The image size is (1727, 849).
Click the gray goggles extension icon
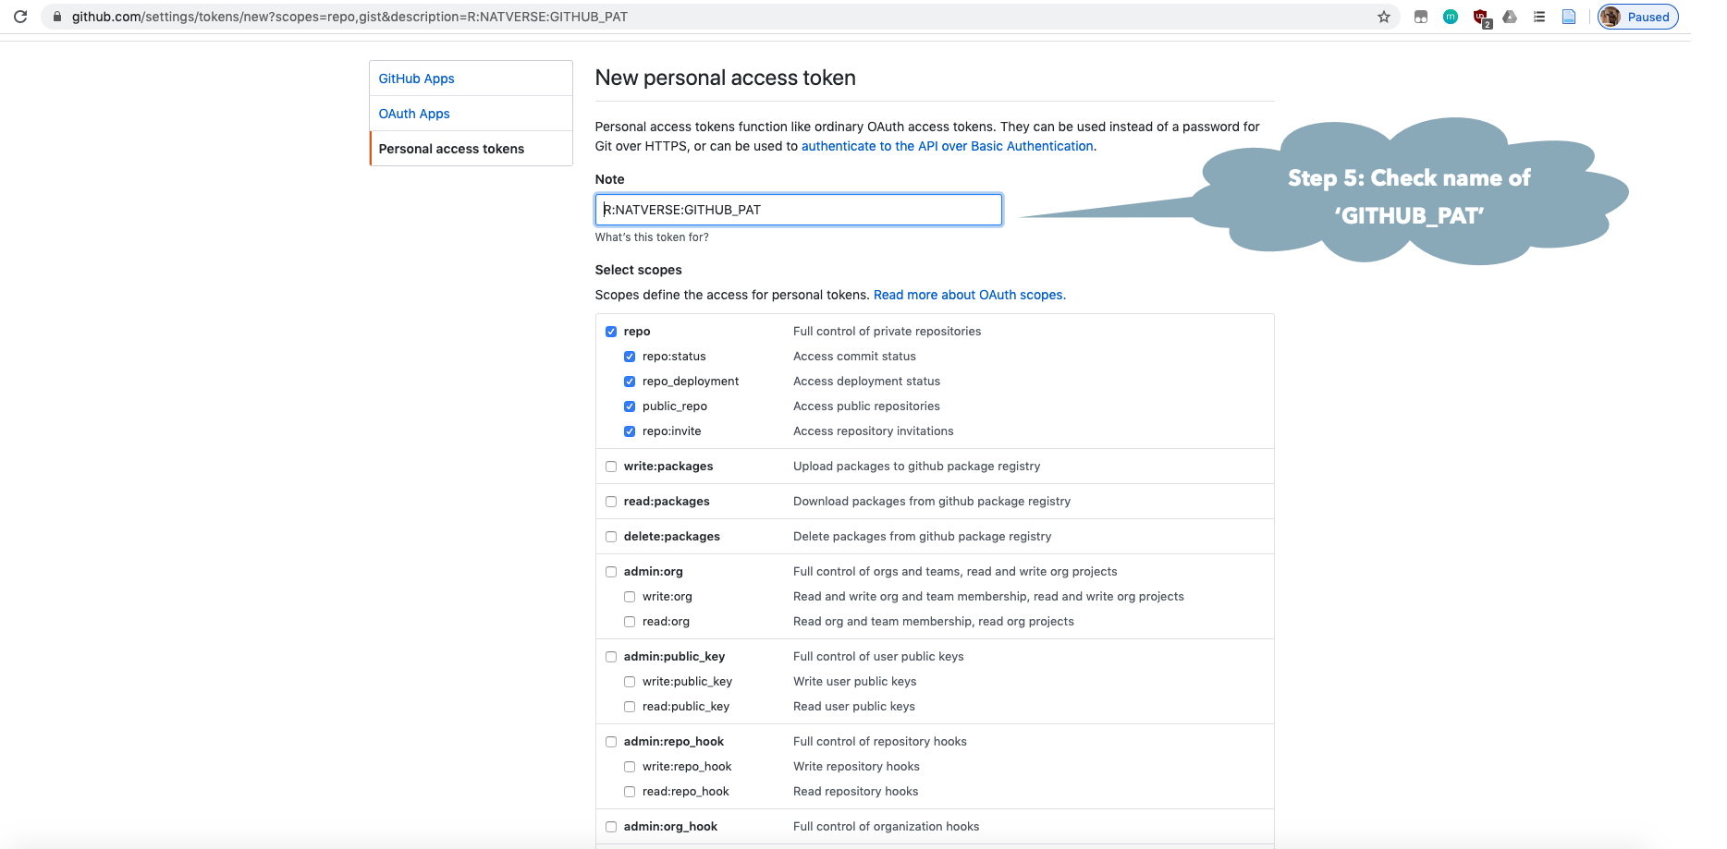1421,17
